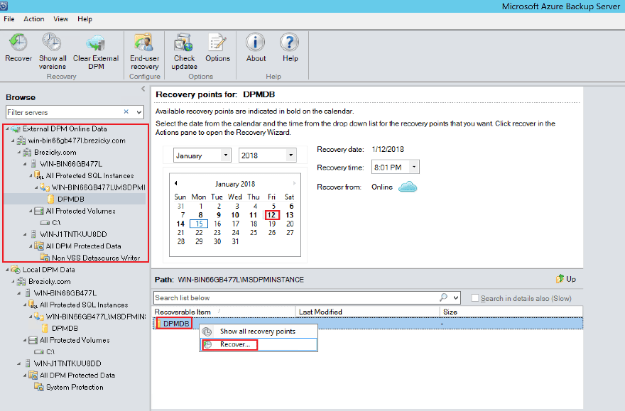Select All Protected SQL Instances under External DPM Online Data
Screen dimensions: 625x411
(89, 175)
